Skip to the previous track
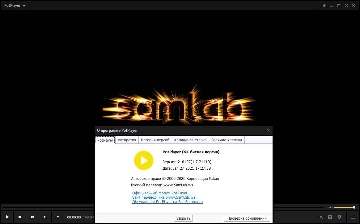360x224 pixels. coord(32,217)
